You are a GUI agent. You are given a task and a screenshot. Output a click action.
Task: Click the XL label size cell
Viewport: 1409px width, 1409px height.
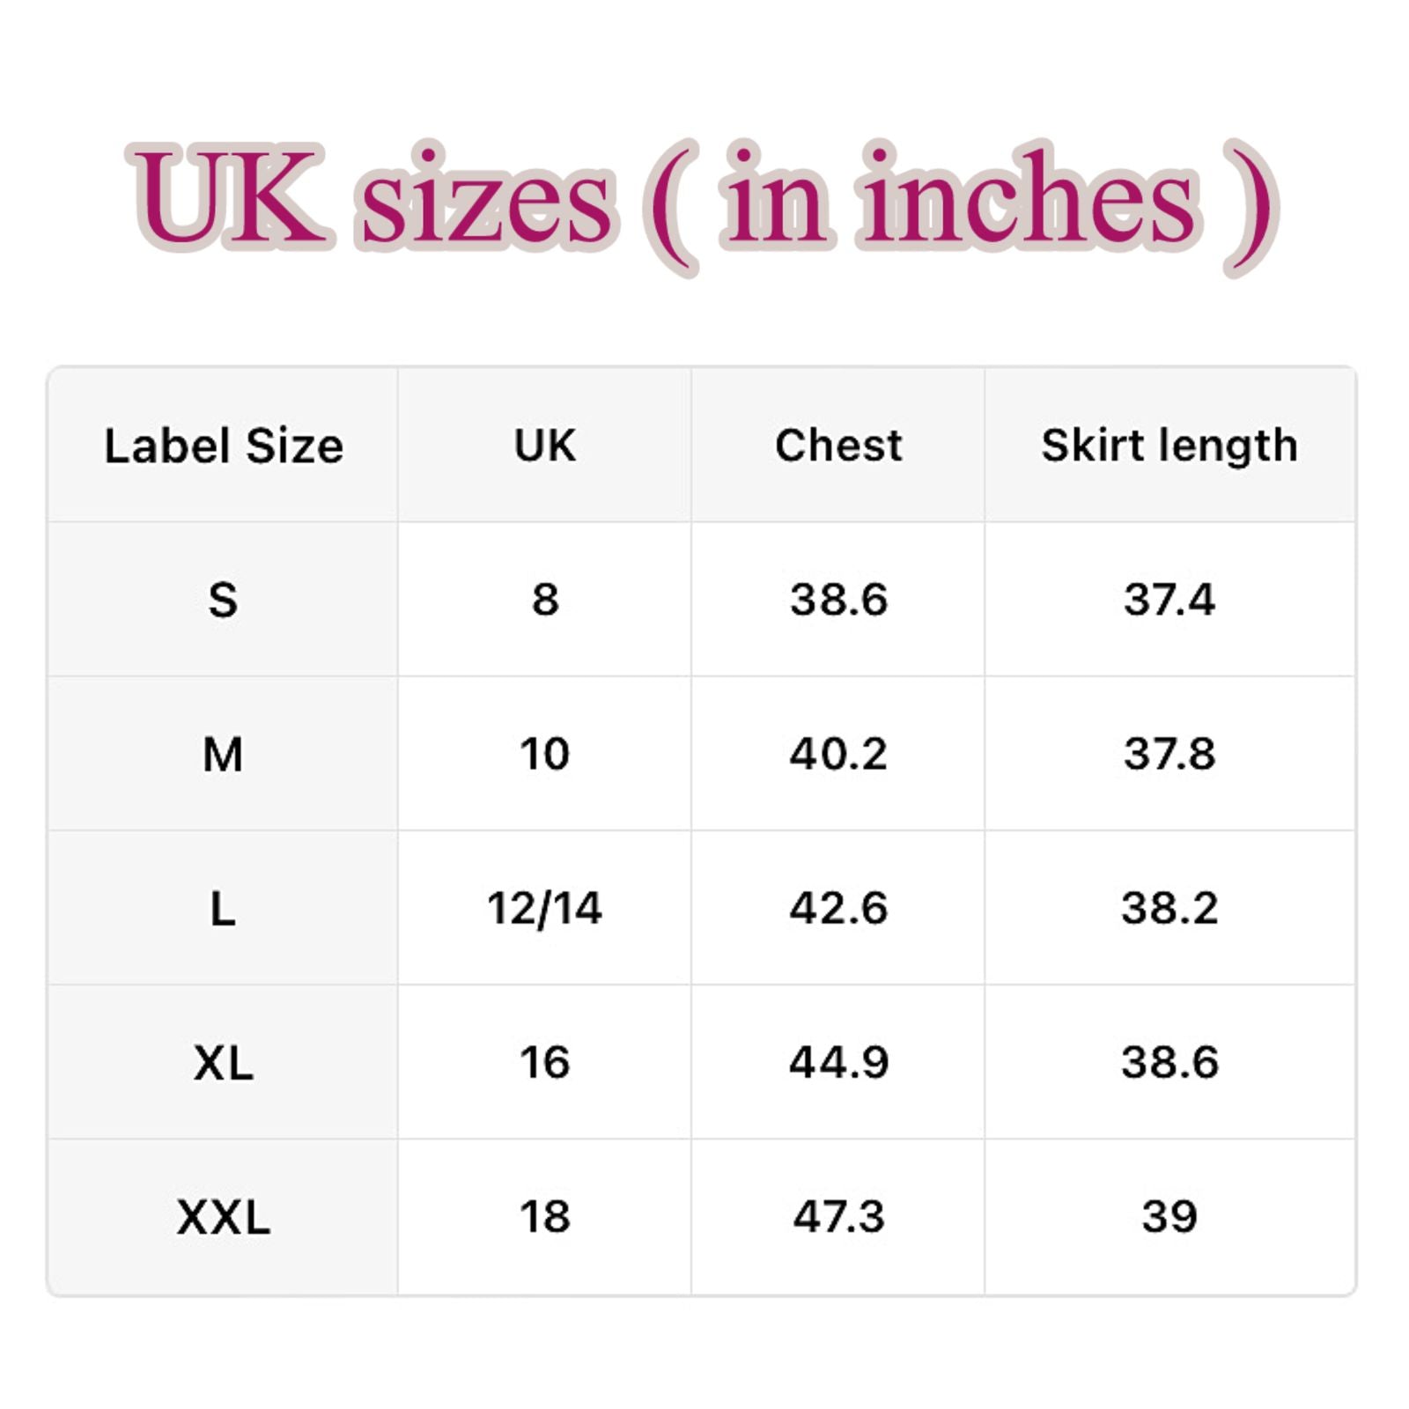tap(223, 1063)
